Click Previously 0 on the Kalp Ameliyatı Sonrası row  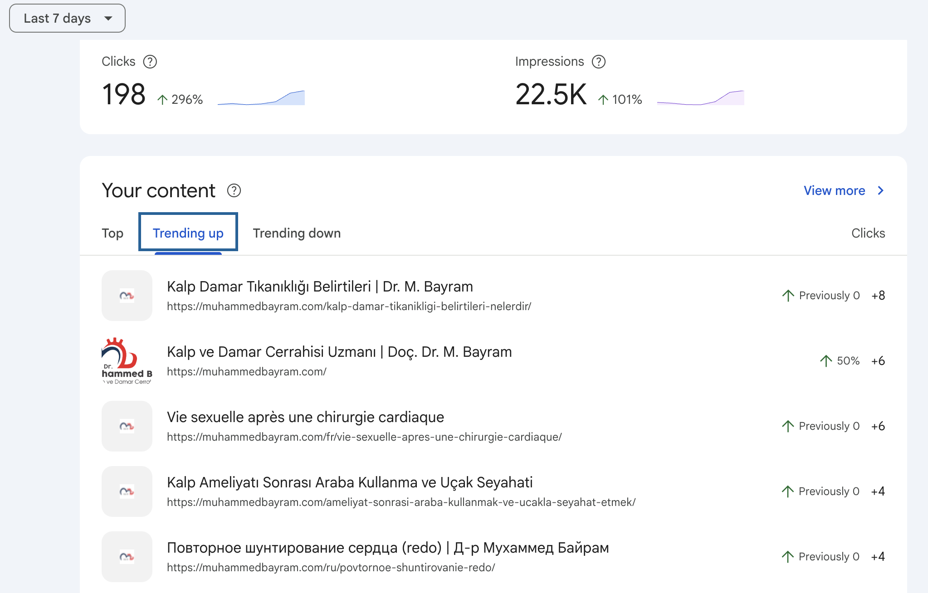coord(829,491)
